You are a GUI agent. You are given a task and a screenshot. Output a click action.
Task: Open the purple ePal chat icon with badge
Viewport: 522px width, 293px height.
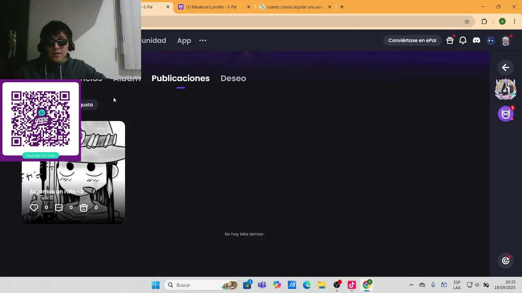click(506, 114)
